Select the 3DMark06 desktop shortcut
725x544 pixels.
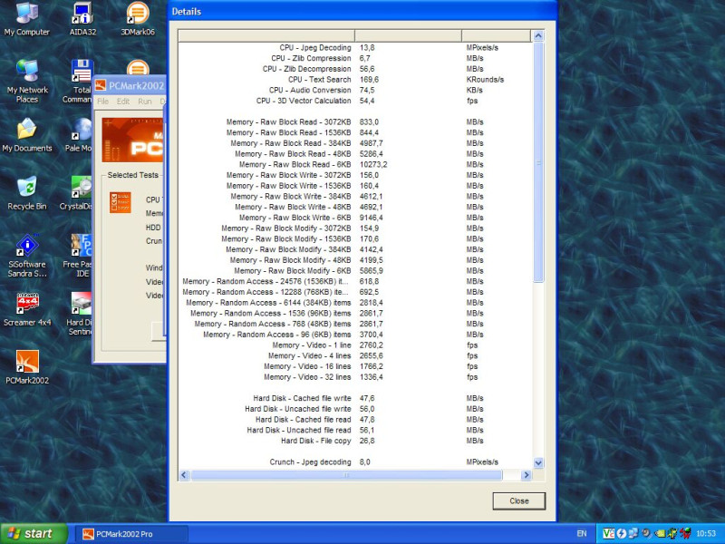[x=138, y=18]
